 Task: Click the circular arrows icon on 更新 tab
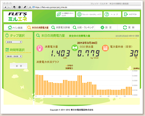point(125,27)
